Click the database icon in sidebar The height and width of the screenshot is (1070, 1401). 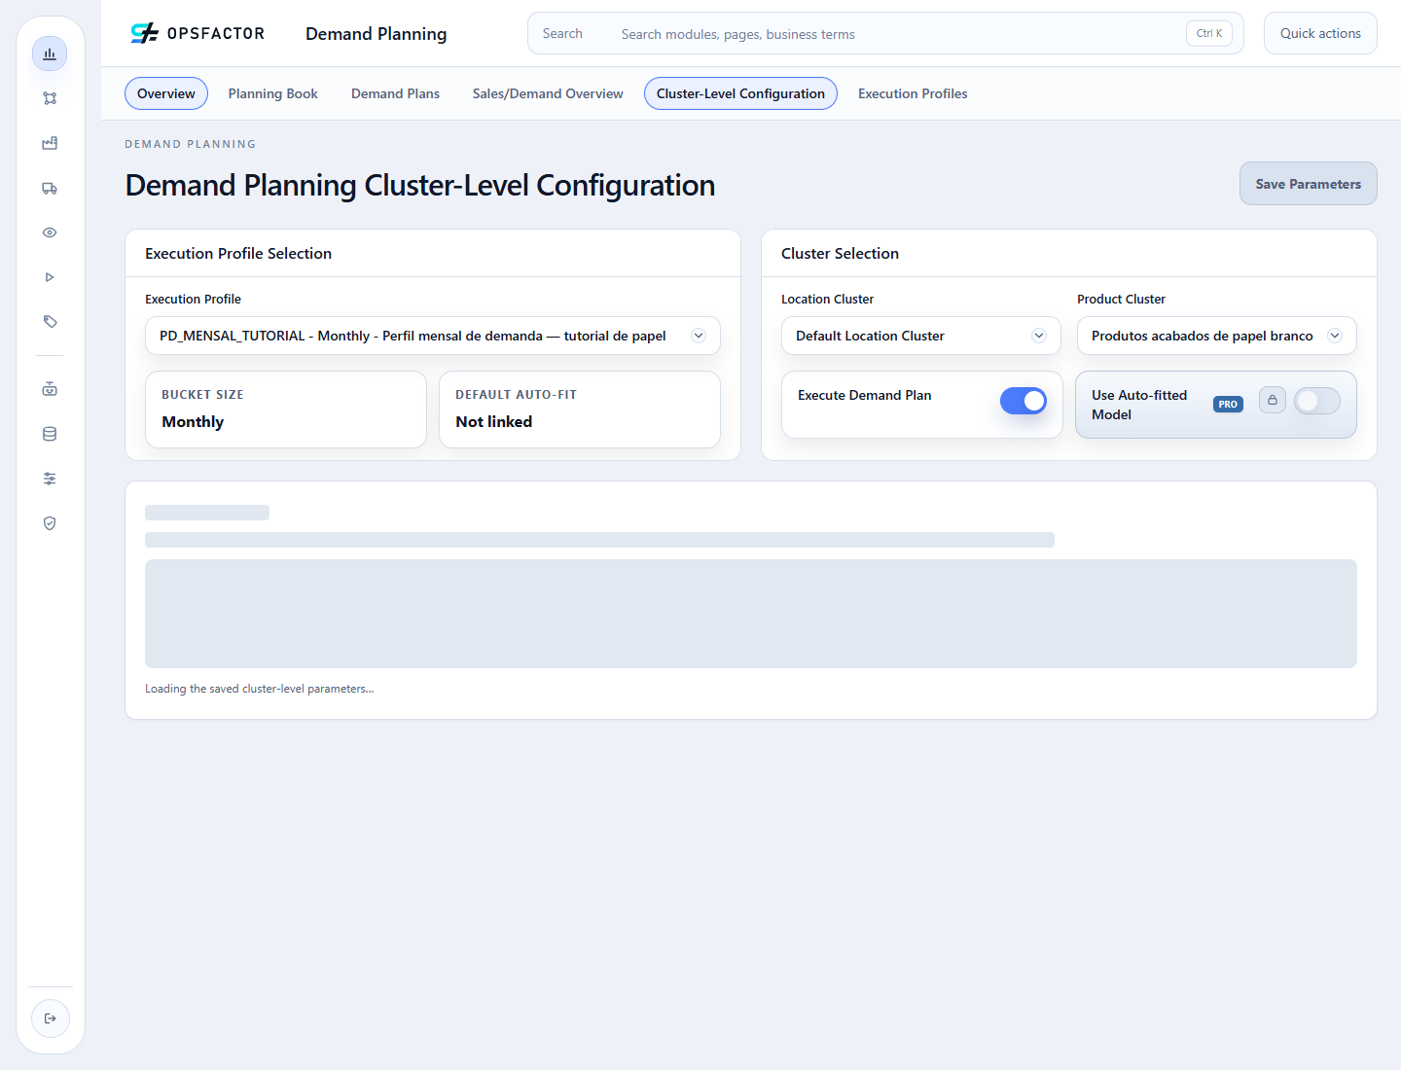point(50,434)
